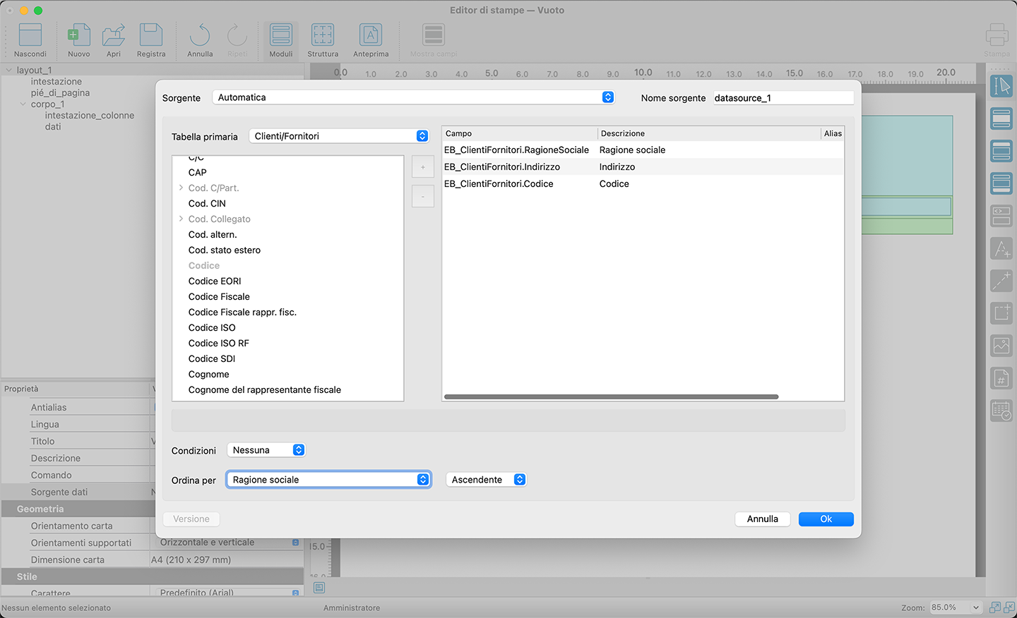
Task: Open the Ordina per dropdown
Action: (x=328, y=480)
